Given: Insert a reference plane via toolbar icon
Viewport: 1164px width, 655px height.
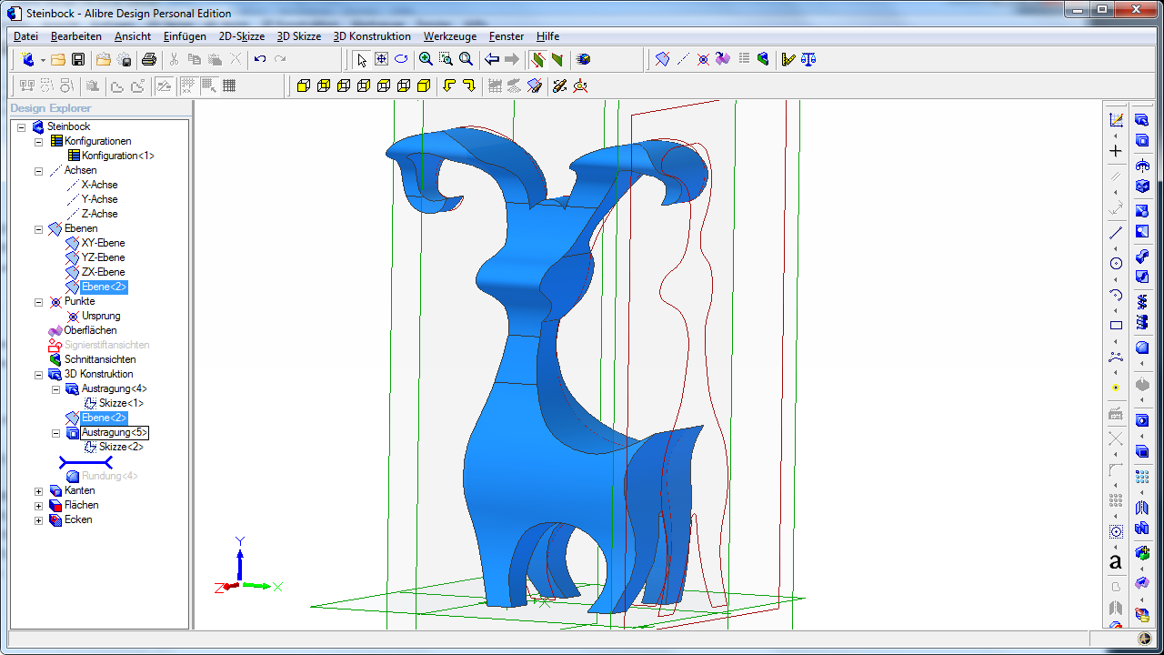Looking at the screenshot, I should [x=662, y=59].
